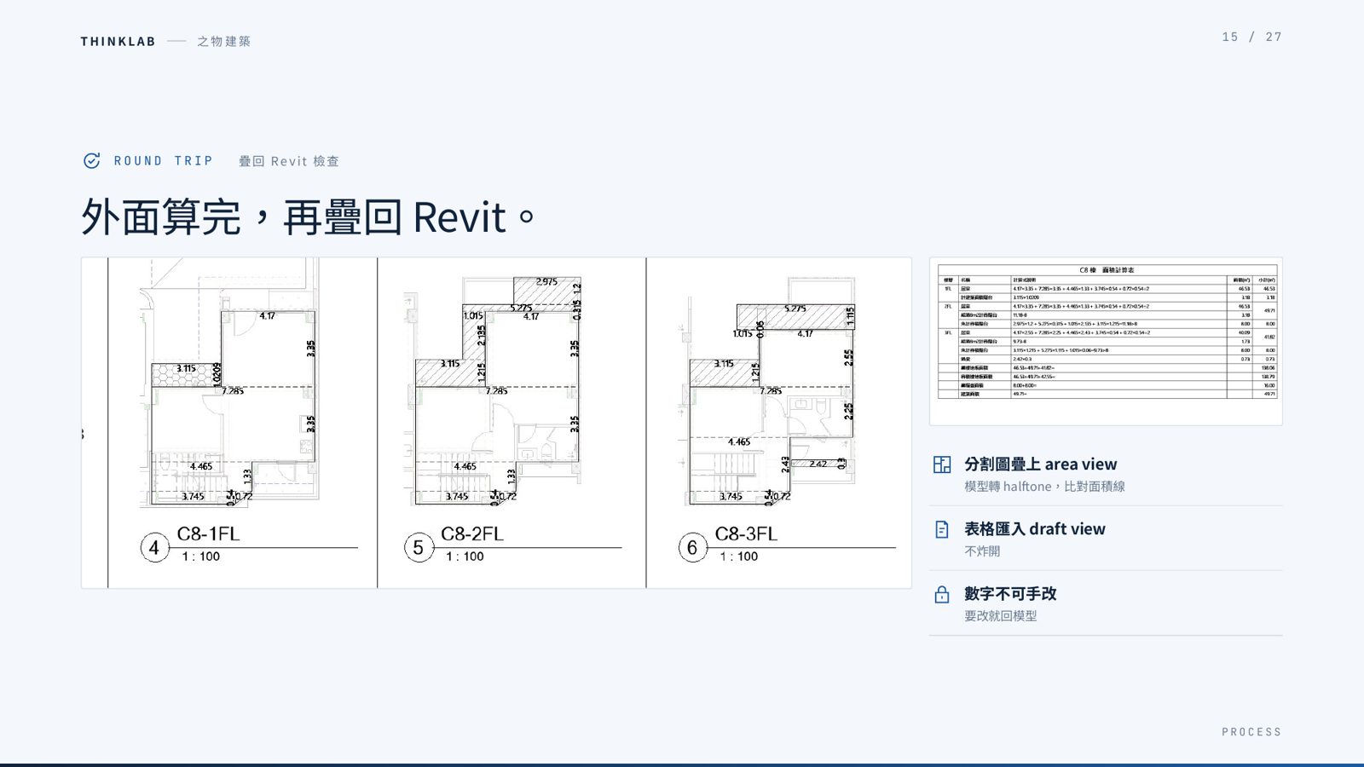Click view number circle 4
The height and width of the screenshot is (767, 1364).
[154, 547]
